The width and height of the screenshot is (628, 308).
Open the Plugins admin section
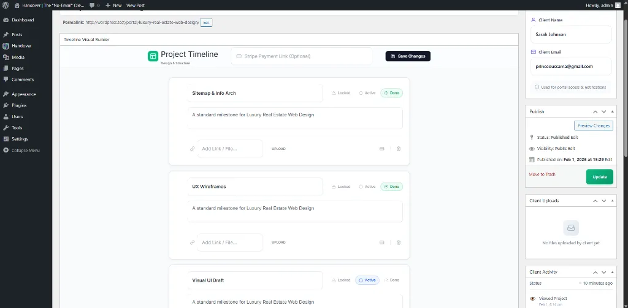tap(19, 105)
